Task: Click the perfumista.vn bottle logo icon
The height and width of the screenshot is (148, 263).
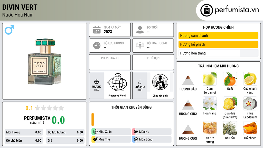Action: 206,10
